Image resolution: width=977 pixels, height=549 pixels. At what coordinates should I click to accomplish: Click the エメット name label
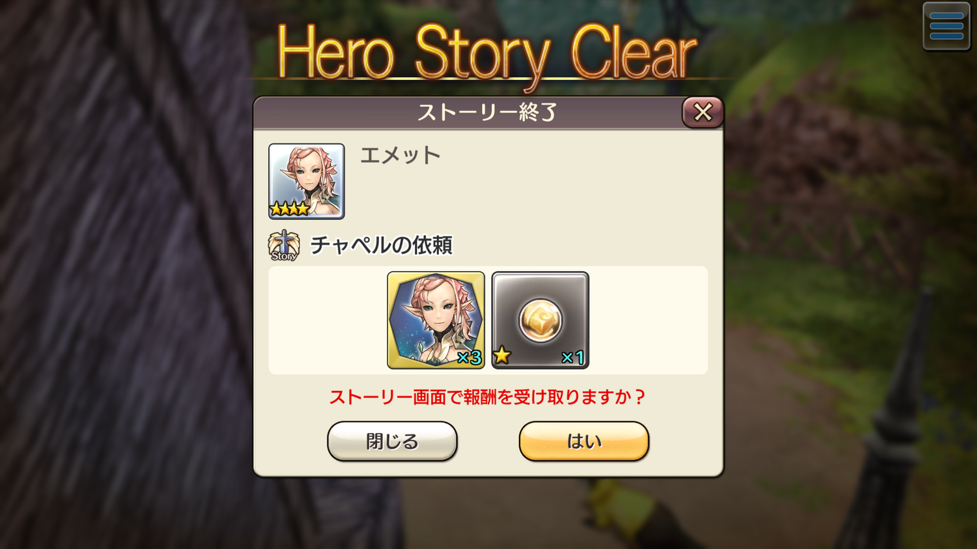(401, 155)
